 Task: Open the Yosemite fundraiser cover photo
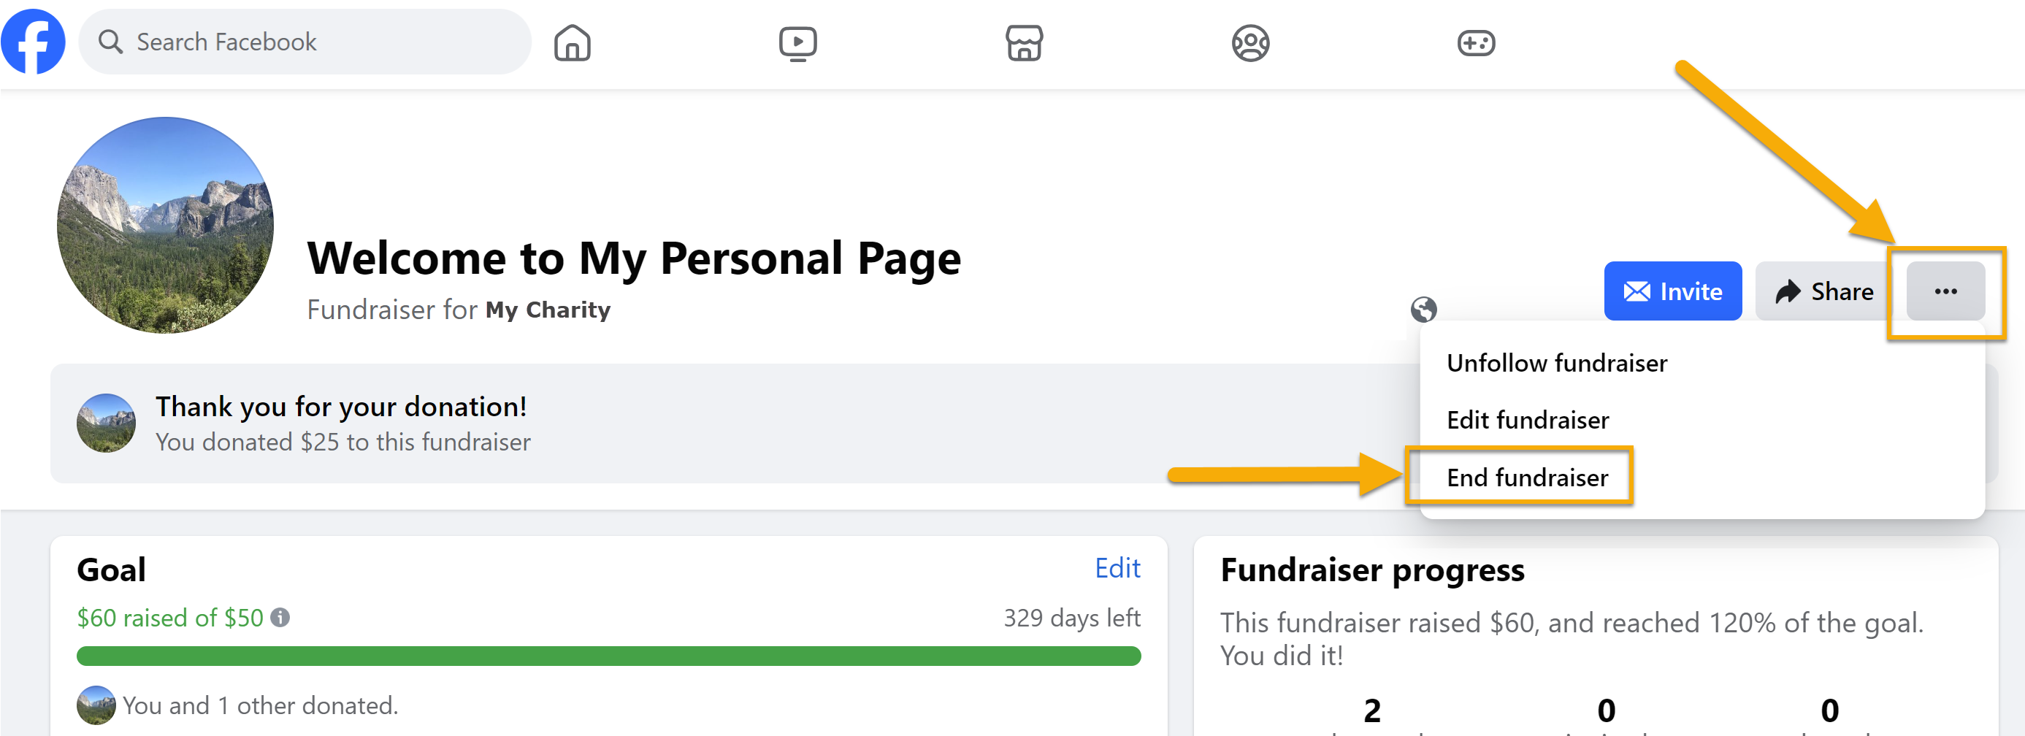pyautogui.click(x=165, y=225)
